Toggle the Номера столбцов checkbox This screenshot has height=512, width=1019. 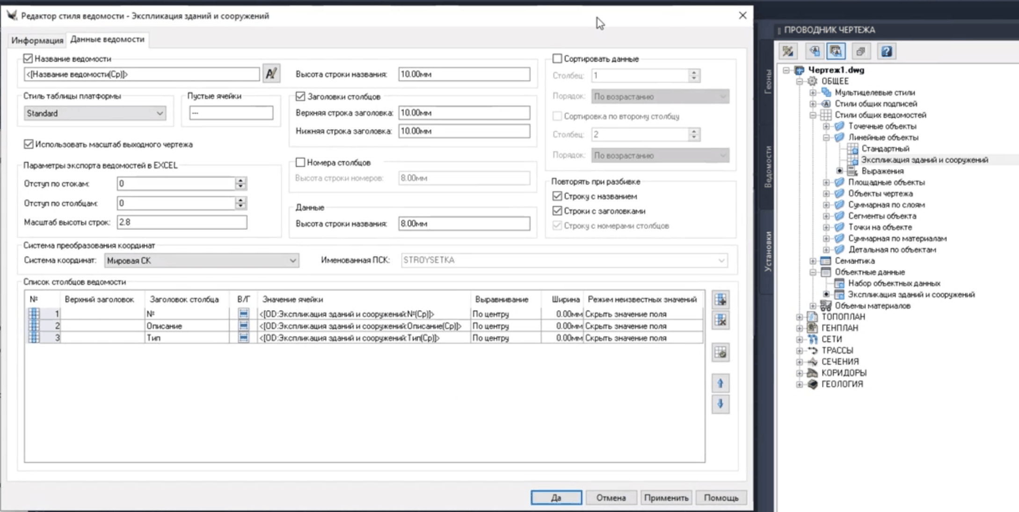click(x=300, y=163)
